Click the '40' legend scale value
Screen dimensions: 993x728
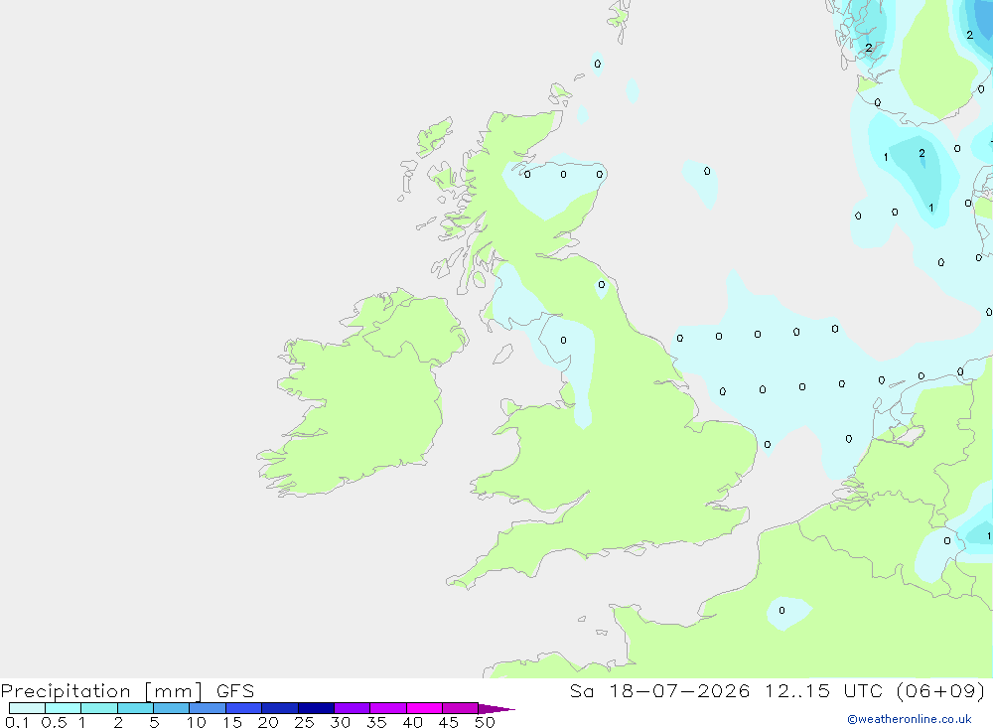(413, 722)
